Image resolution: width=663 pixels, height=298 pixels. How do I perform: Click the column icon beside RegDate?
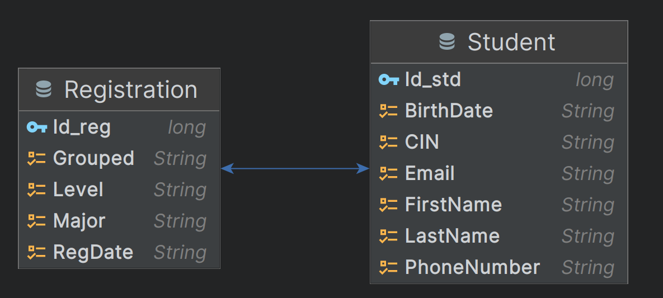pos(36,252)
